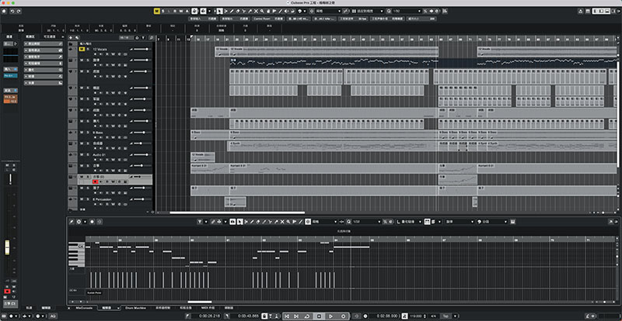
Task: Redo the last action
Action: 19,11
